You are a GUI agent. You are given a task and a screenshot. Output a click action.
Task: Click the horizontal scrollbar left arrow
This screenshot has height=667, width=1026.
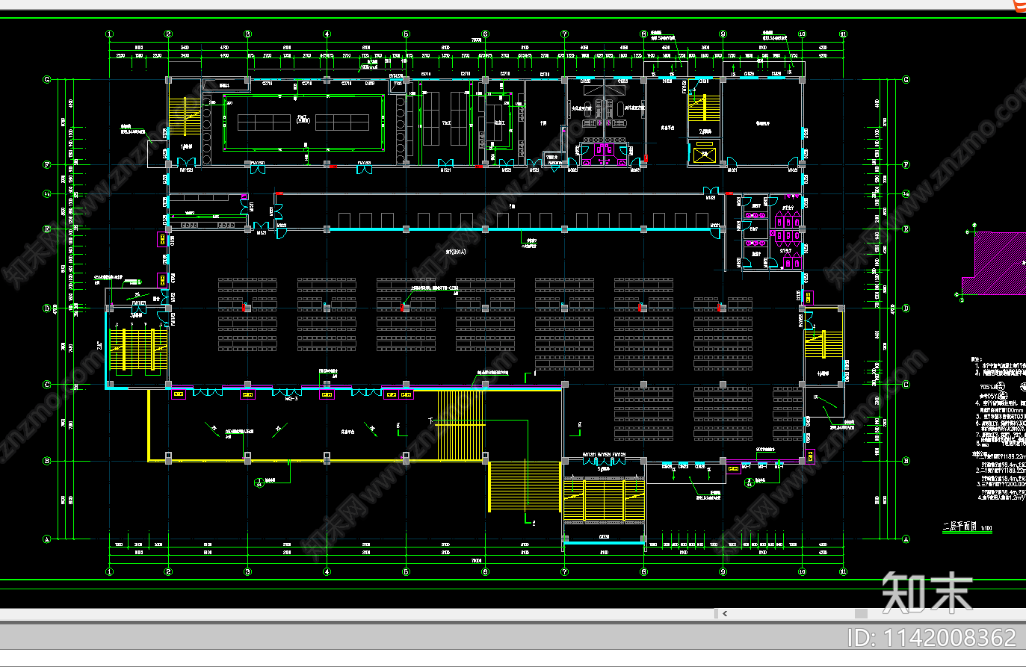click(x=724, y=614)
